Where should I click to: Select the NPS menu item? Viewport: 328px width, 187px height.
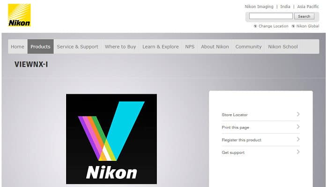tap(190, 47)
